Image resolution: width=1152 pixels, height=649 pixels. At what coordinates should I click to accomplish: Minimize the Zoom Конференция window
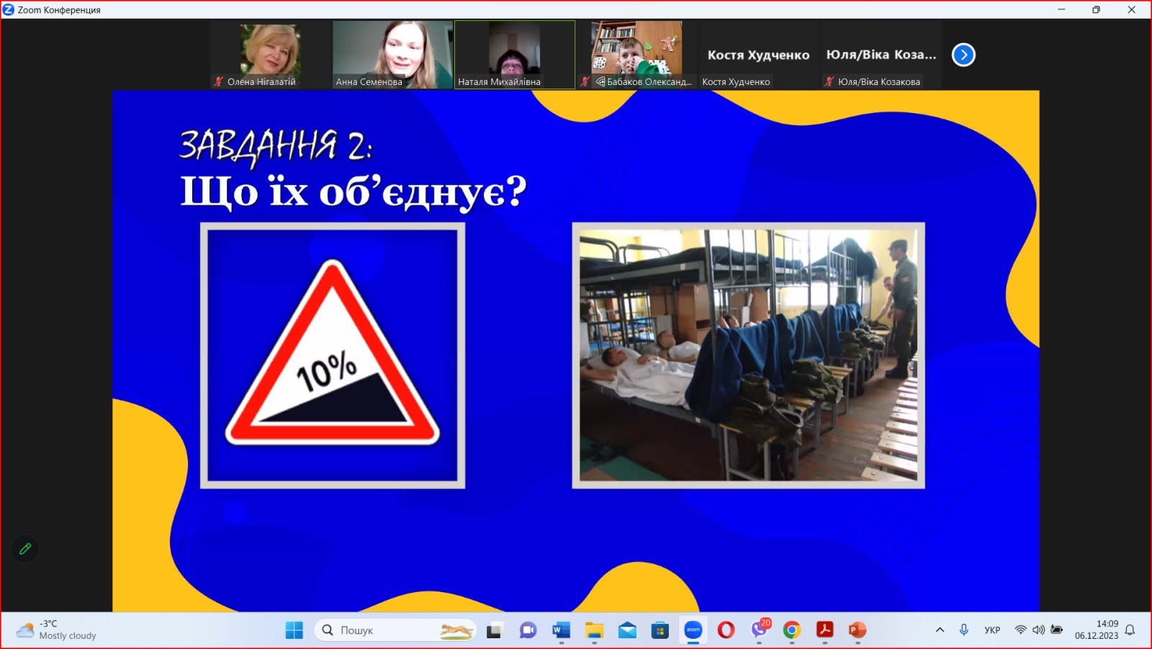pyautogui.click(x=1061, y=9)
